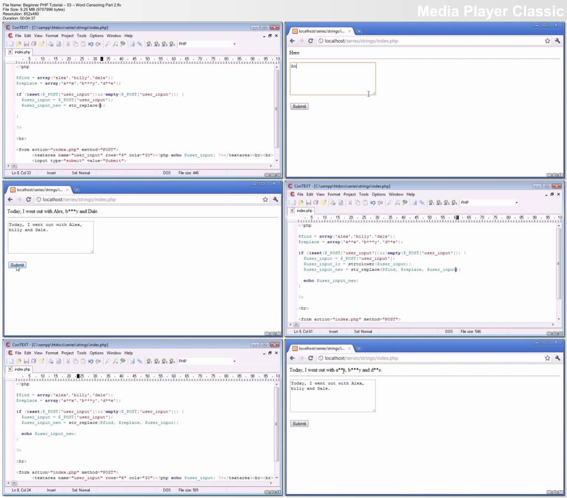Go forward in the 'a**x, b***y and d**e' browser
The image size is (567, 498).
point(301,358)
